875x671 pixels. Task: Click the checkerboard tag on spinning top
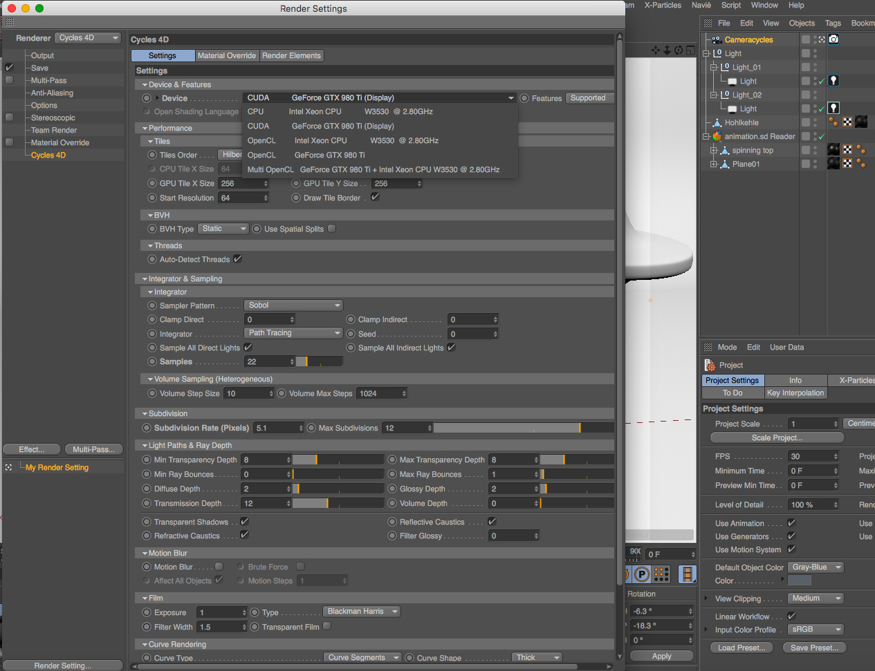coord(847,150)
